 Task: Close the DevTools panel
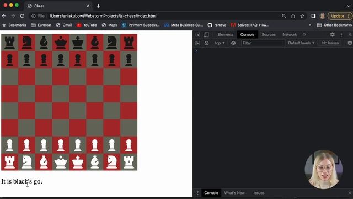(350, 34)
